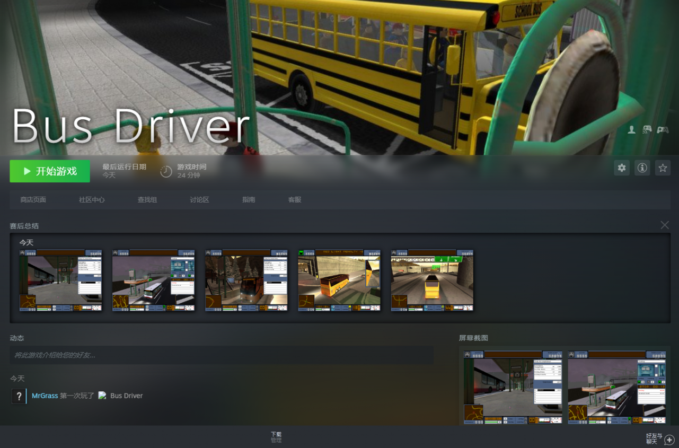Add Bus Driver to favorites with star icon

[x=663, y=168]
